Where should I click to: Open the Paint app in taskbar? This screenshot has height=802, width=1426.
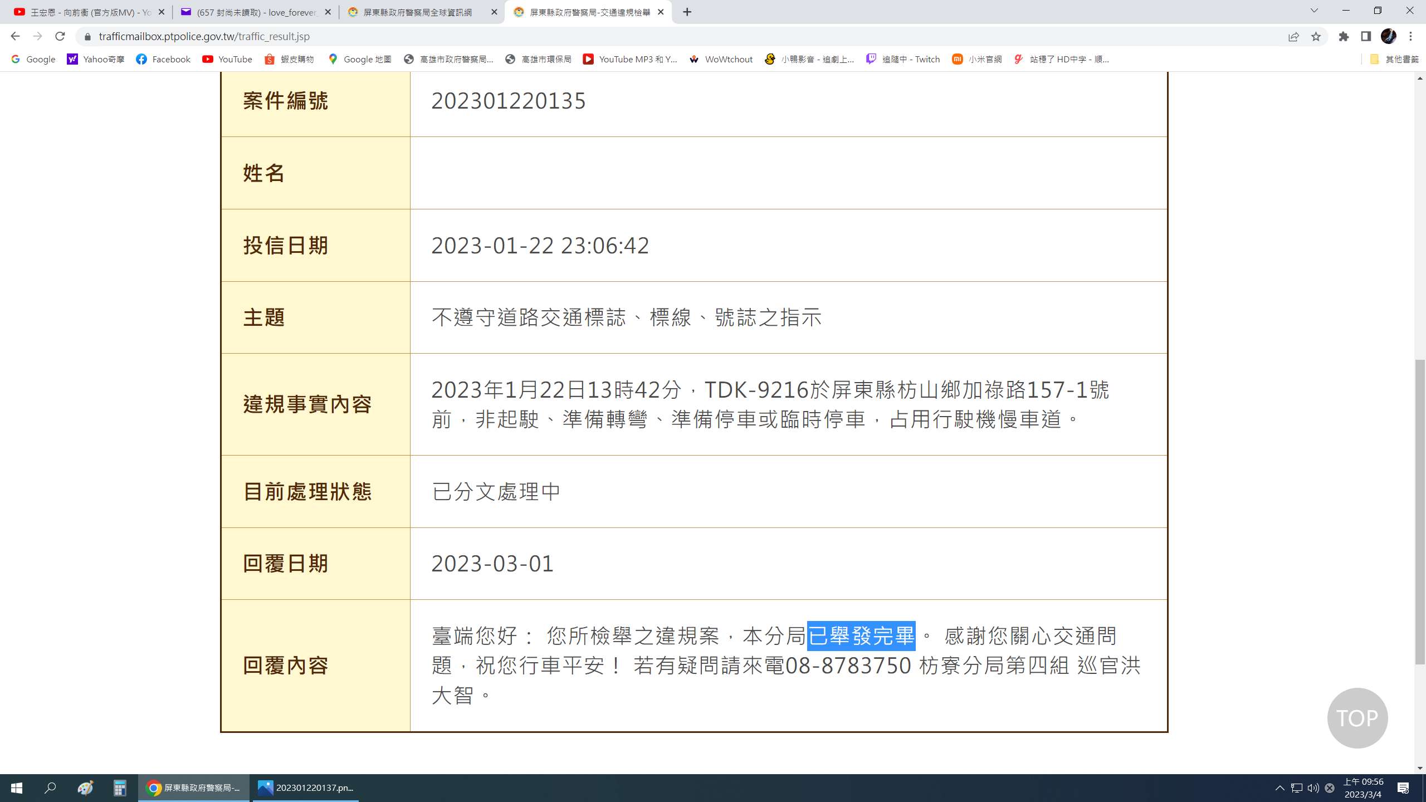tap(85, 788)
